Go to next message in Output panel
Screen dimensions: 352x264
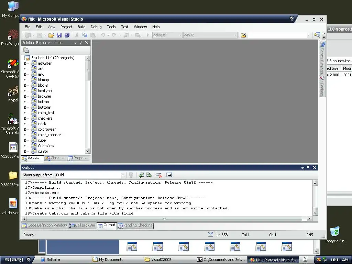click(x=149, y=175)
